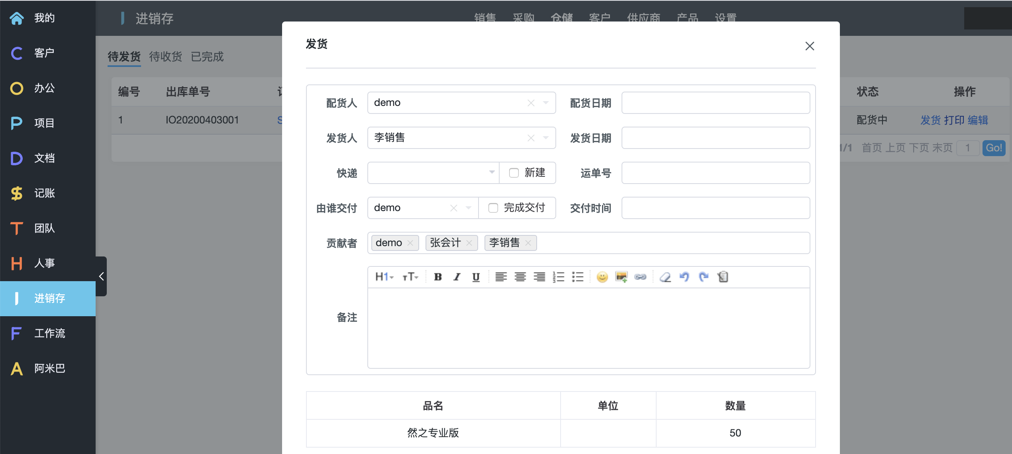Click the insert image icon
The image size is (1012, 454).
621,277
